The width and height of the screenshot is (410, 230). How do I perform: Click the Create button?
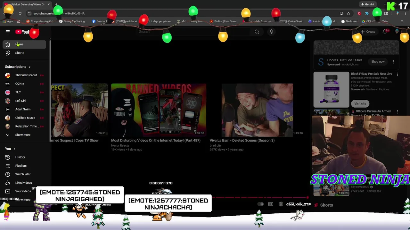click(368, 32)
